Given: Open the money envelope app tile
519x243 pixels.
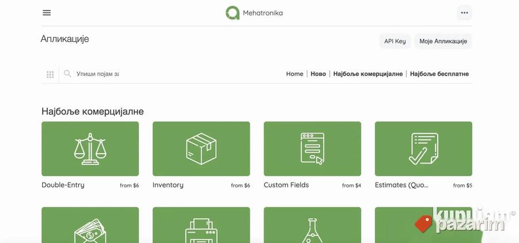Looking at the screenshot, I should coord(90,225).
